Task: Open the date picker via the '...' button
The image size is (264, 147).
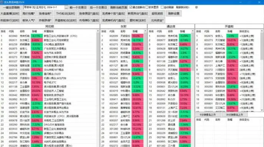Action: pos(66,7)
